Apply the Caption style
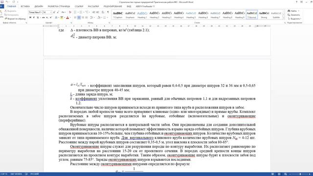313x176 pixels. click(x=118, y=15)
